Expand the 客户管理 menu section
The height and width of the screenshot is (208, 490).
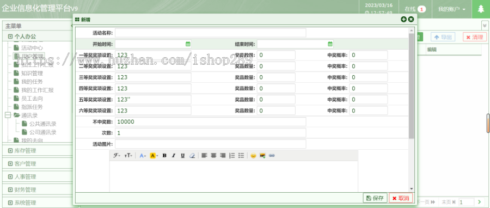[x=38, y=164]
